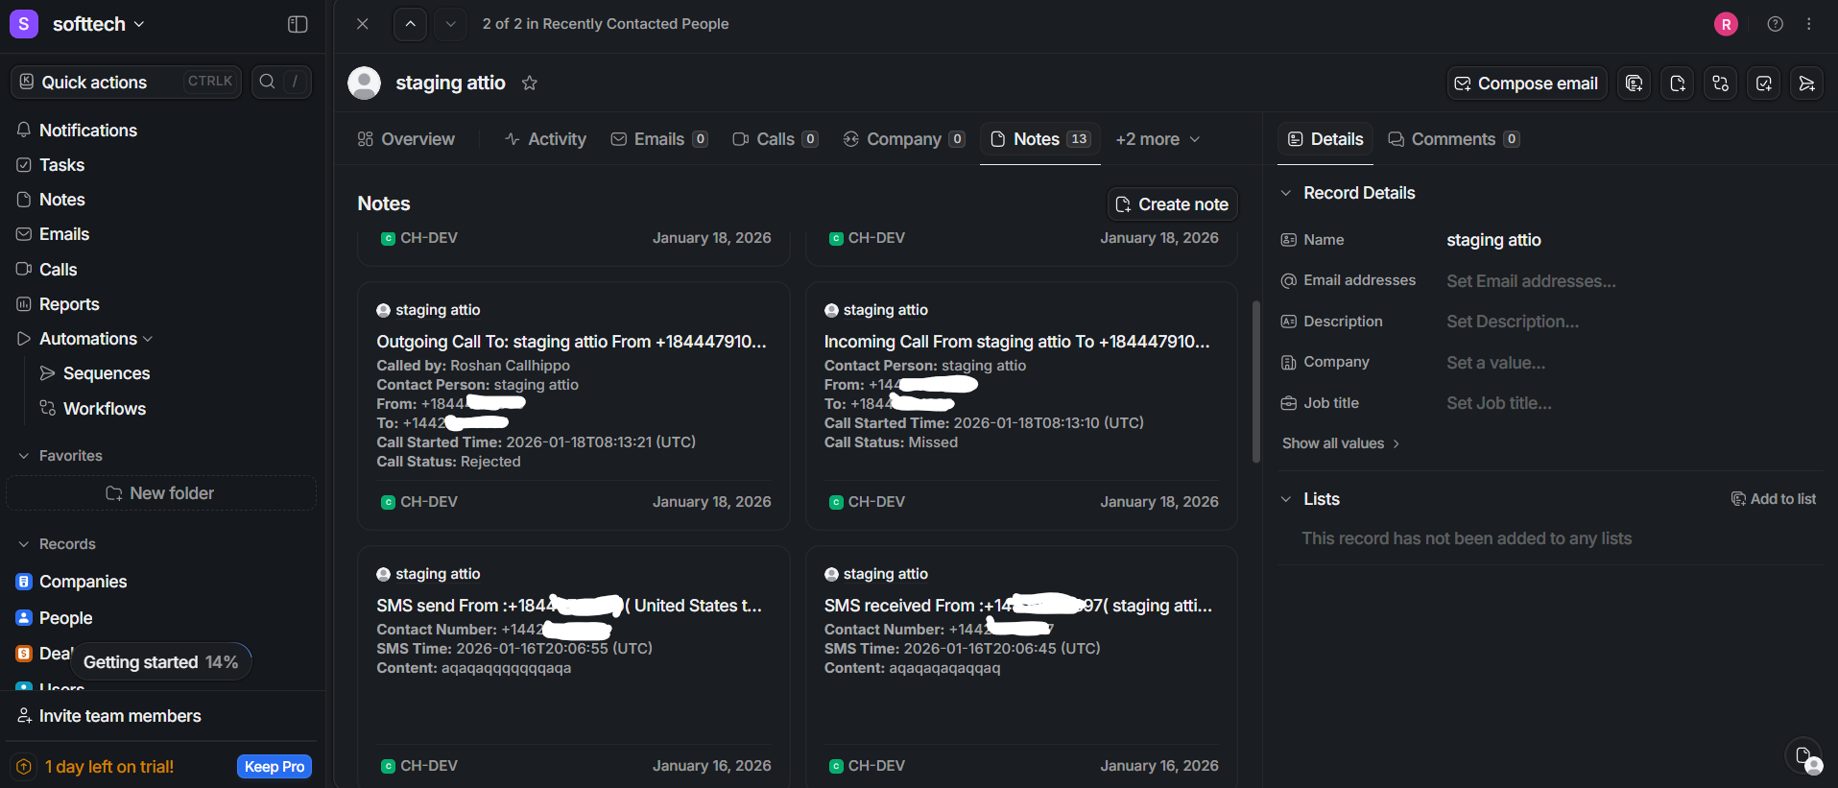Viewport: 1838px width, 788px height.
Task: Star staging attio as favorite
Action: [x=529, y=84]
